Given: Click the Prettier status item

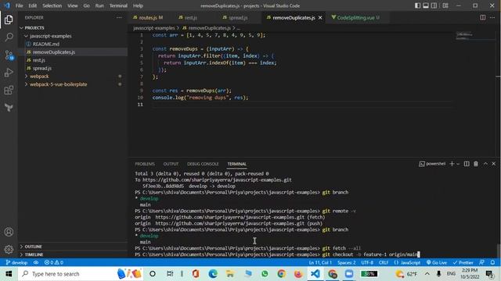Looking at the screenshot, I should pyautogui.click(x=463, y=262).
